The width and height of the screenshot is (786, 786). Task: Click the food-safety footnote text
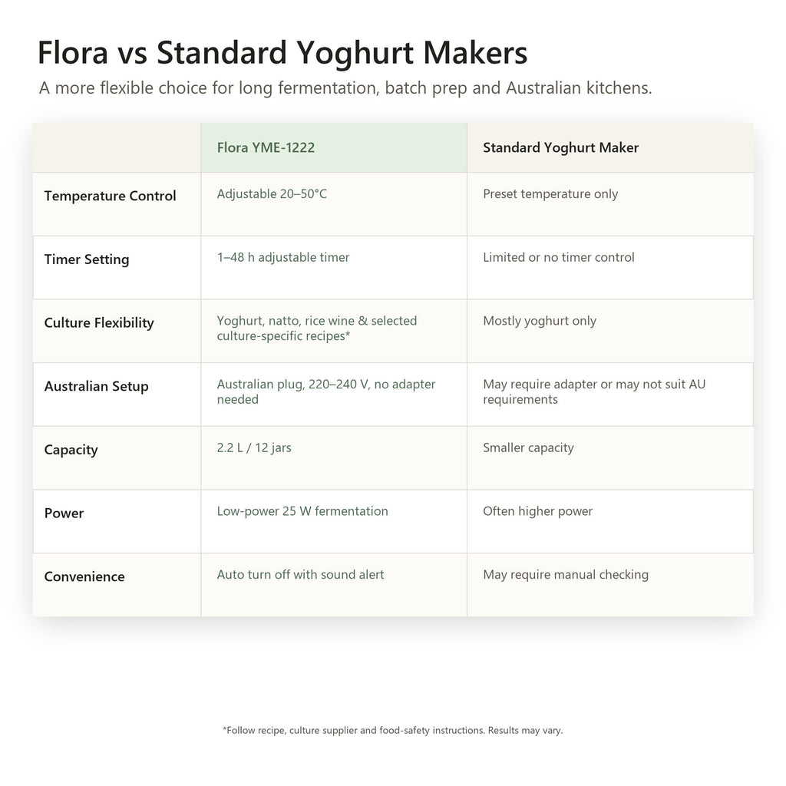coord(392,731)
